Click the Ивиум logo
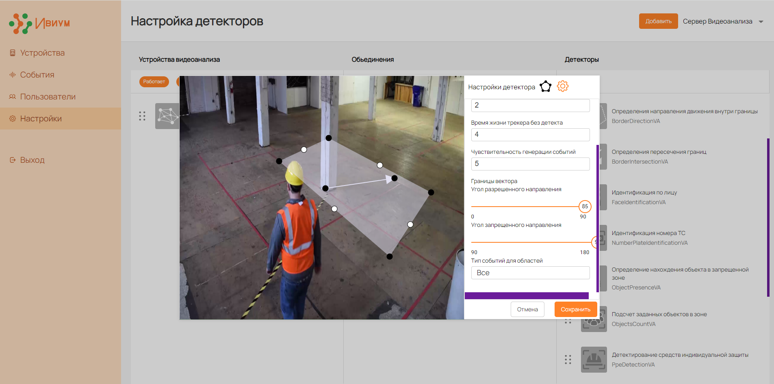This screenshot has width=774, height=384. point(39,23)
